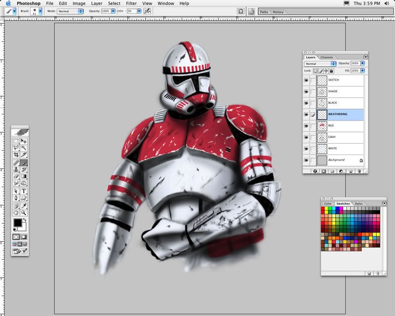Hide the GRAY layer
Image resolution: width=395 pixels, height=316 pixels.
point(306,137)
